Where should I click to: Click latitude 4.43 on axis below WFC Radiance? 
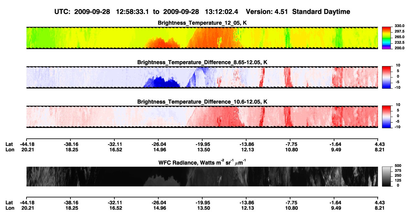(x=378, y=202)
